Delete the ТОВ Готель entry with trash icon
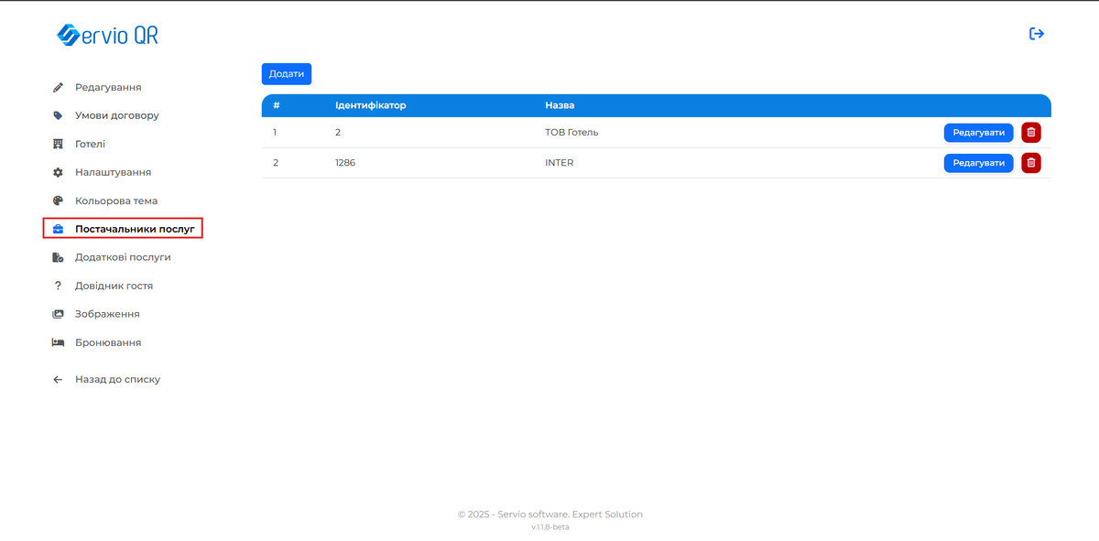 tap(1030, 132)
